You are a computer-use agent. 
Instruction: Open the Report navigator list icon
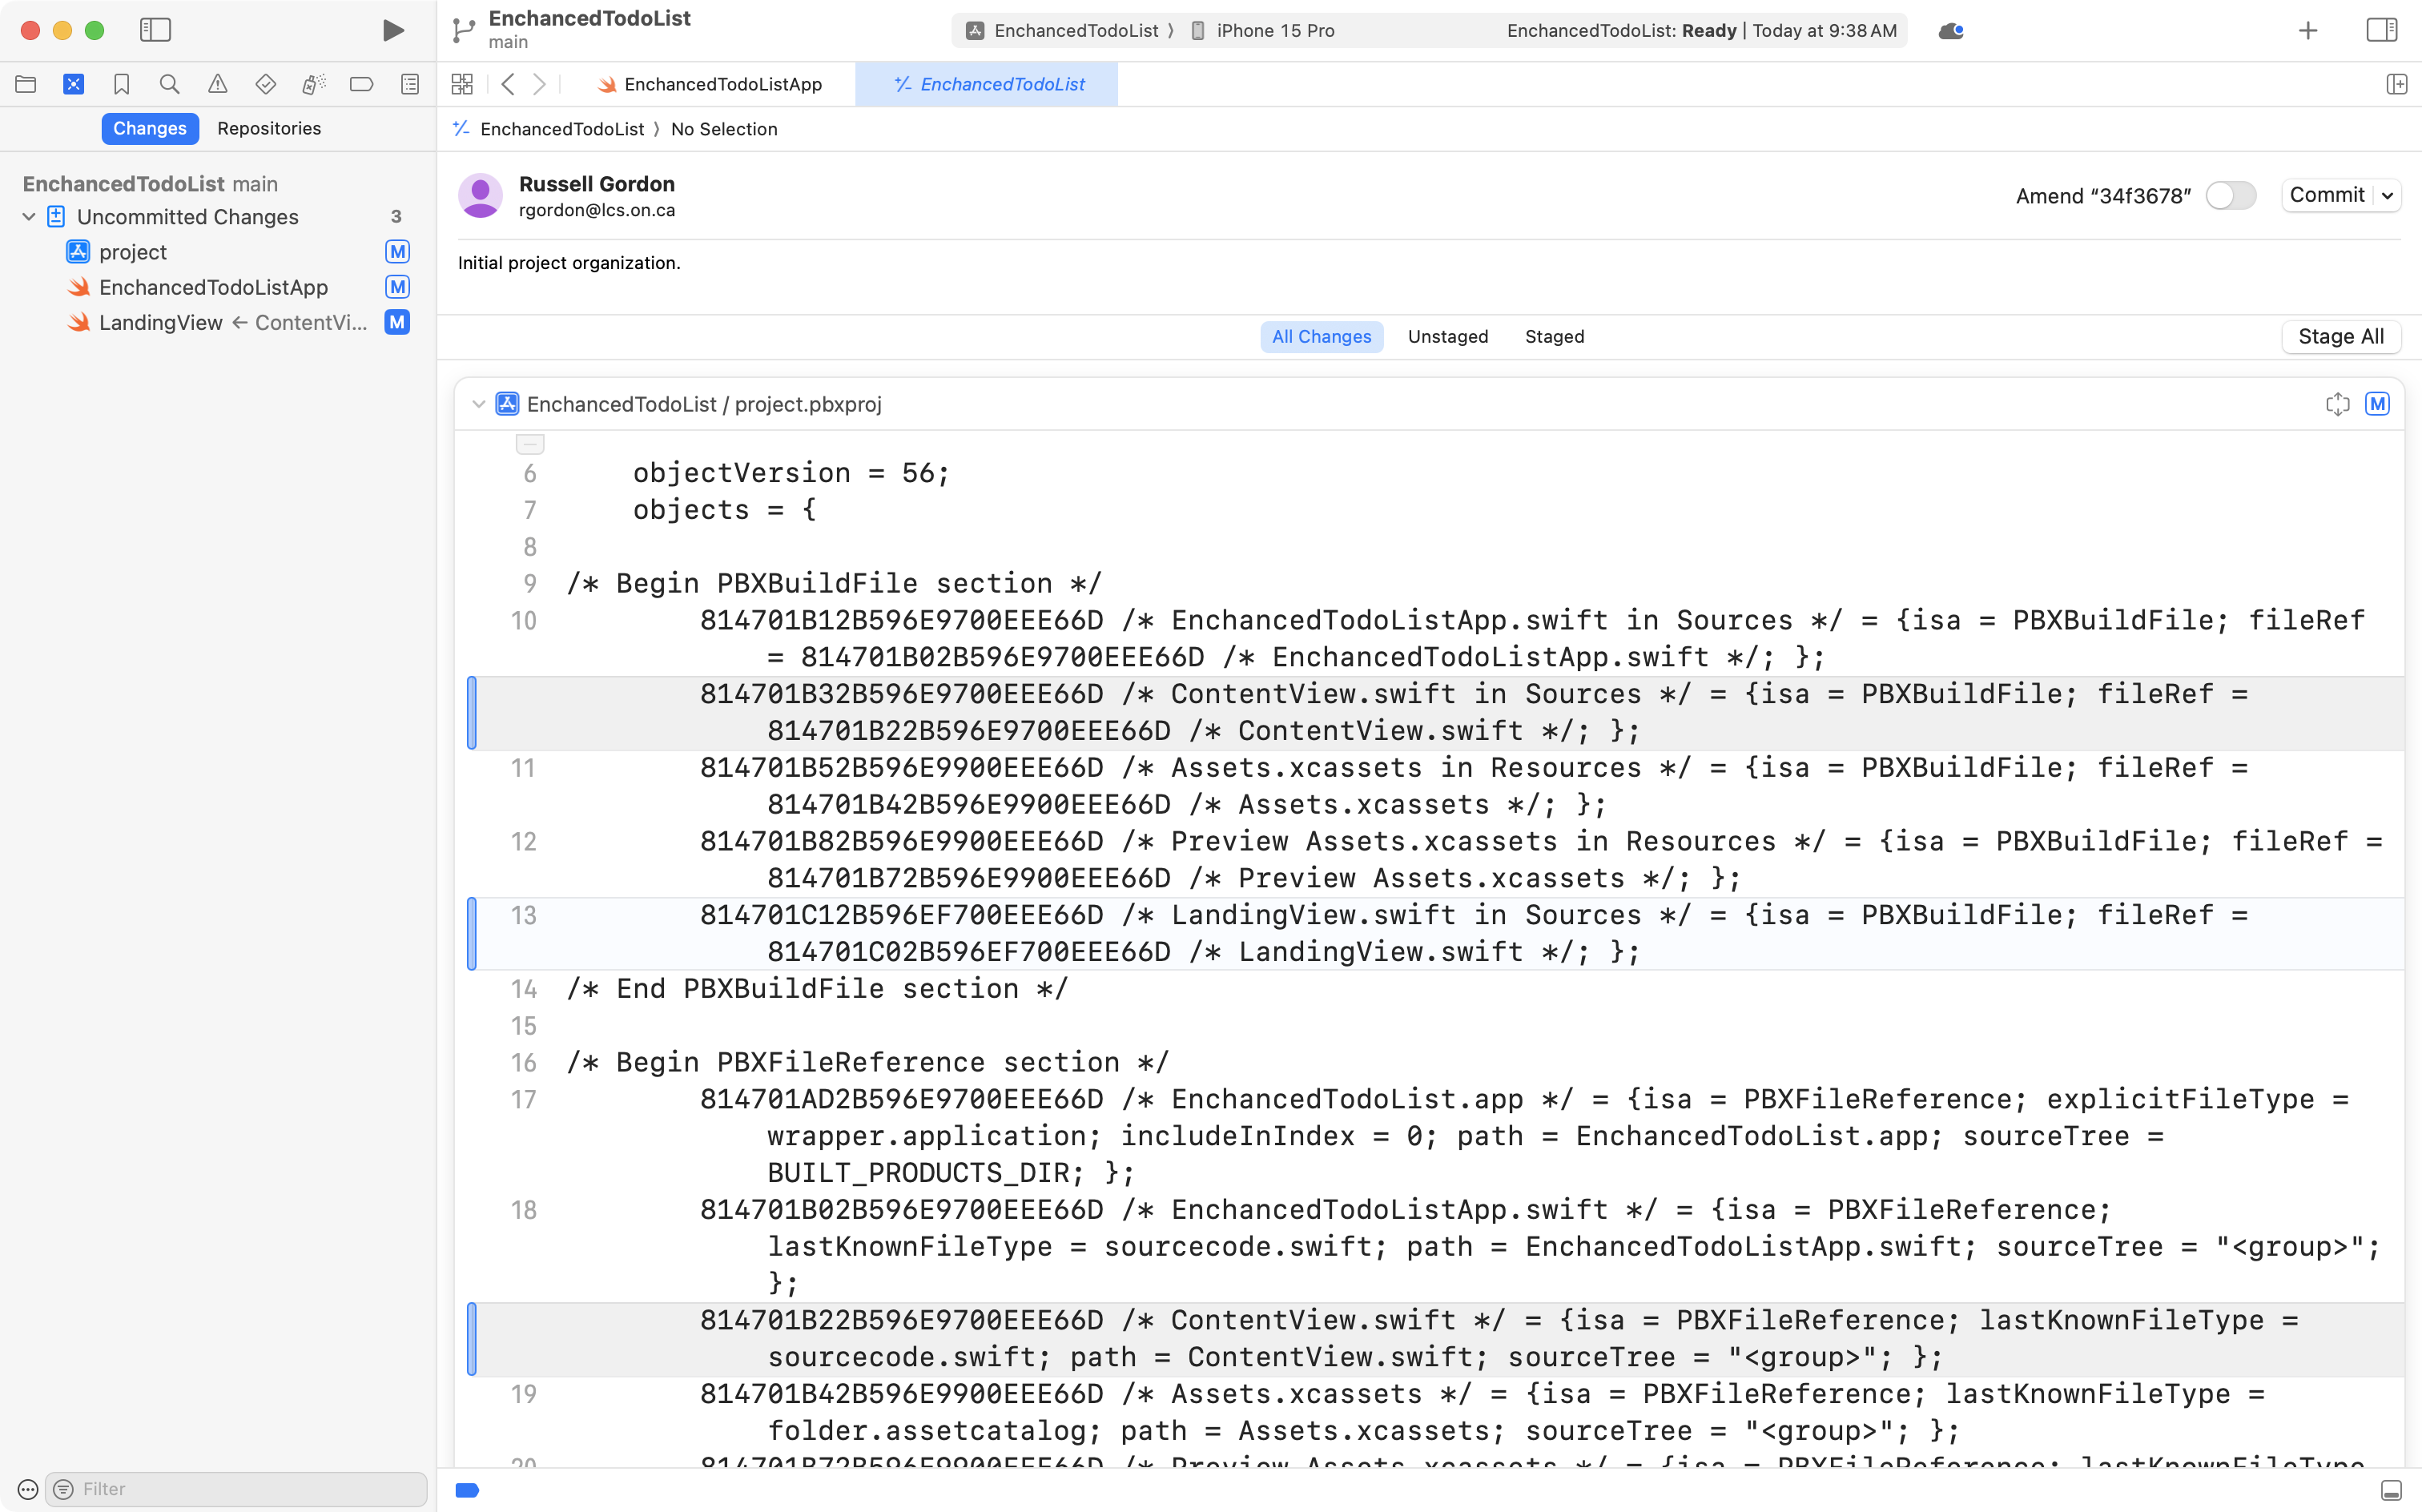point(409,84)
